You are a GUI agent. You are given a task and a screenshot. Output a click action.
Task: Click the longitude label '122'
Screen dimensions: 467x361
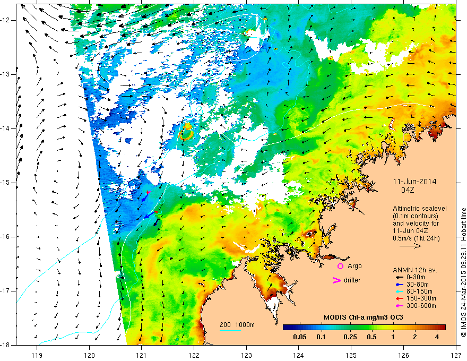(x=194, y=355)
